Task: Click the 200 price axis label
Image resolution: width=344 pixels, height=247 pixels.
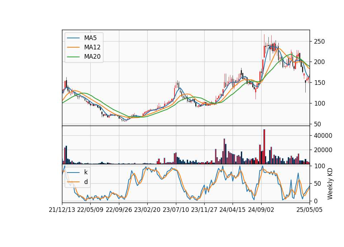Action: click(x=319, y=62)
